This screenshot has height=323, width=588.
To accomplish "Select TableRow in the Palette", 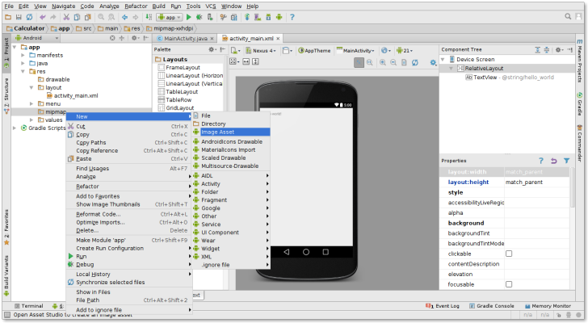I will [x=174, y=99].
